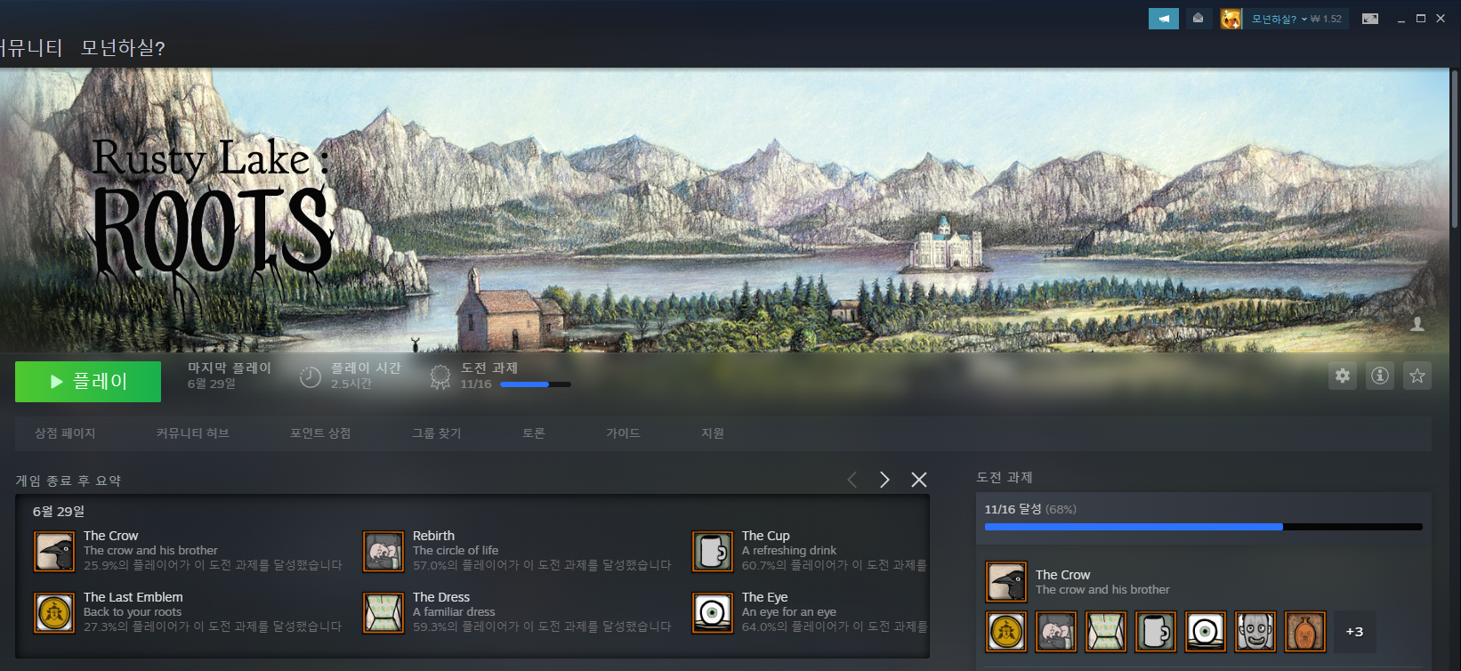The width and height of the screenshot is (1461, 671).
Task: Open the 포인트 상점 link
Action: [320, 433]
